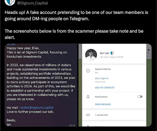157x131 pixels.
Task: Click the Ian Lee profile name
Action: coord(104,53)
